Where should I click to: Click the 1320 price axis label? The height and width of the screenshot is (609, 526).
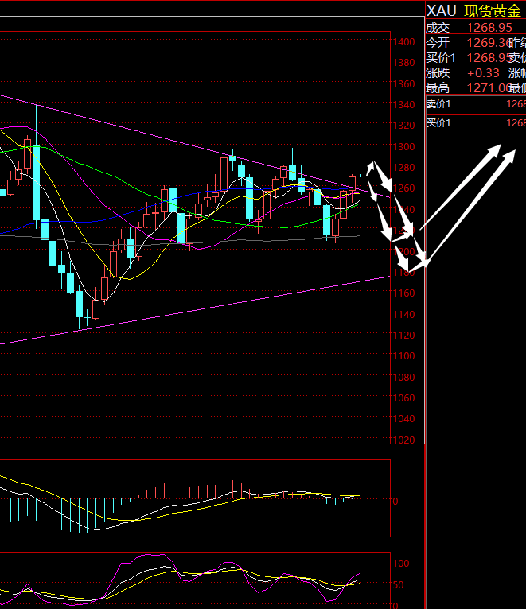tap(403, 126)
